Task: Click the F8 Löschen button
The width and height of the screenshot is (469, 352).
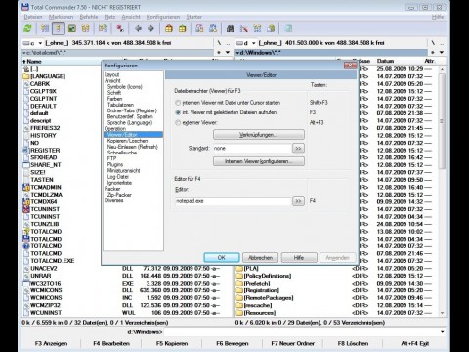Action: (x=354, y=343)
